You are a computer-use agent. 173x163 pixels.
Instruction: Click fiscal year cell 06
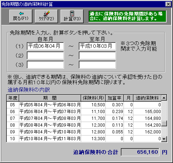tap(13, 112)
